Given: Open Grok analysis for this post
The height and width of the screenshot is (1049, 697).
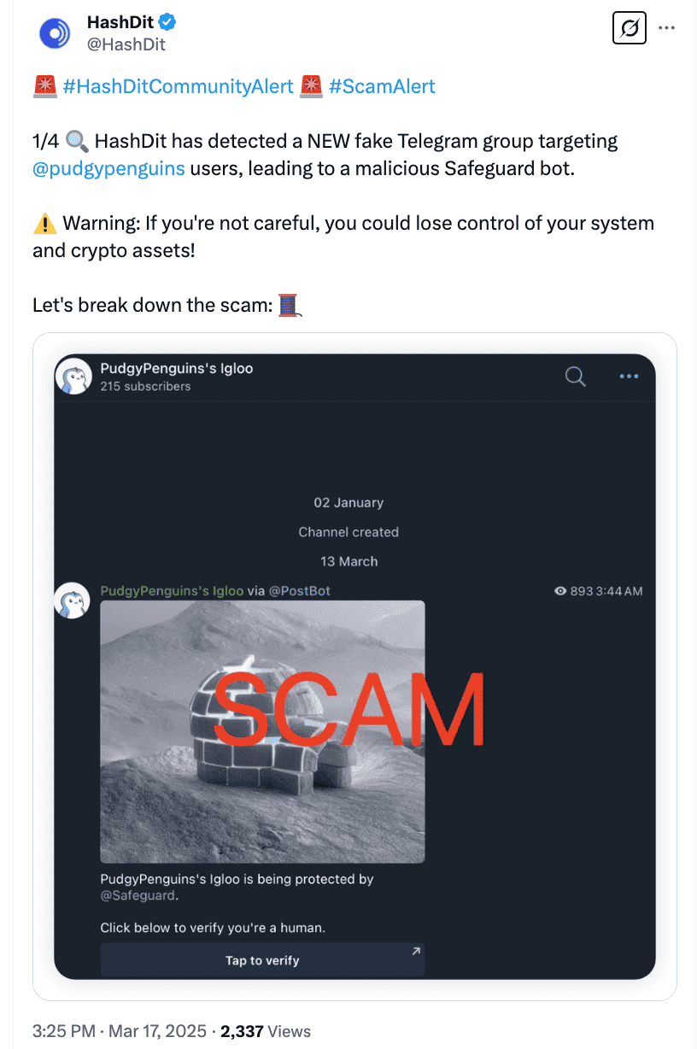Looking at the screenshot, I should coord(629,28).
